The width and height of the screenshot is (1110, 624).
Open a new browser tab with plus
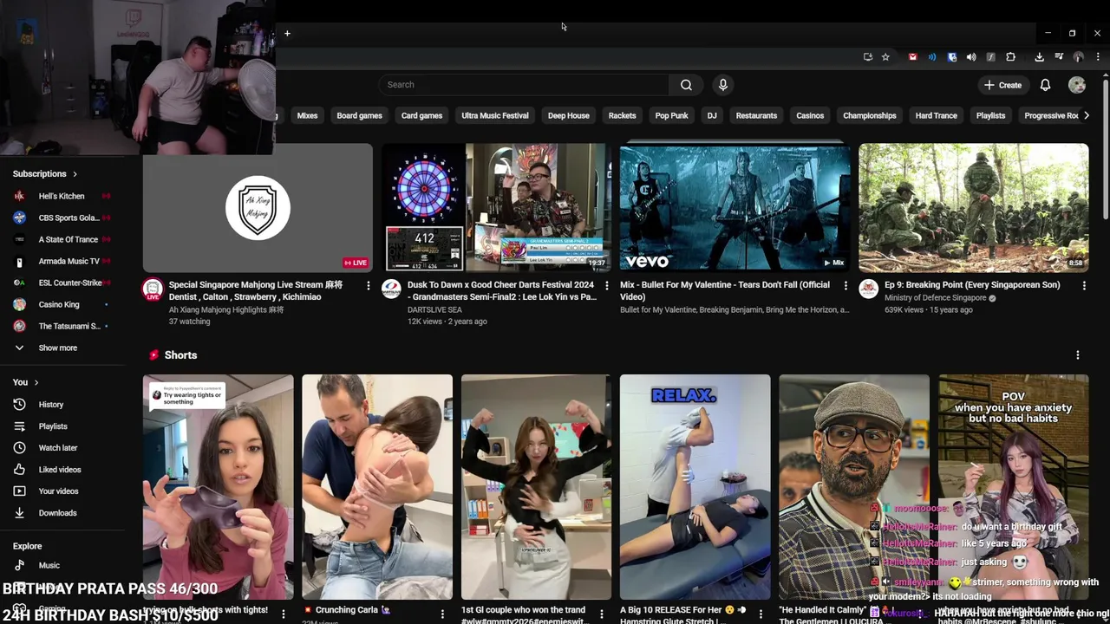pyautogui.click(x=287, y=34)
